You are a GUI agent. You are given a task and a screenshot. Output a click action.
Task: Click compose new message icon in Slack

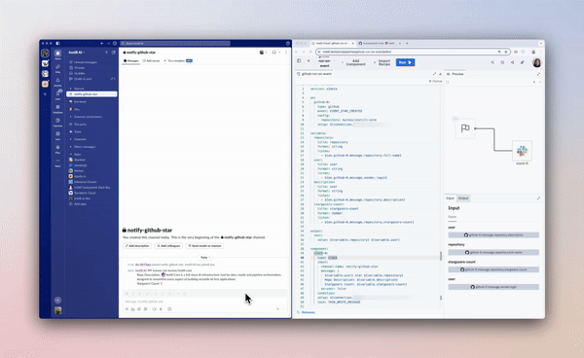[x=114, y=53]
